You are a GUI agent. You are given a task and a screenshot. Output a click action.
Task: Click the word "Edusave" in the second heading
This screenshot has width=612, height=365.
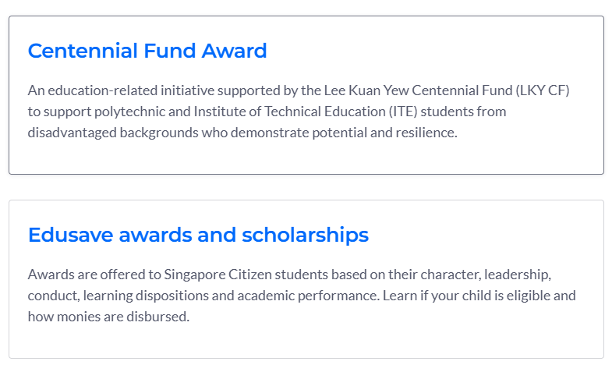pyautogui.click(x=69, y=235)
